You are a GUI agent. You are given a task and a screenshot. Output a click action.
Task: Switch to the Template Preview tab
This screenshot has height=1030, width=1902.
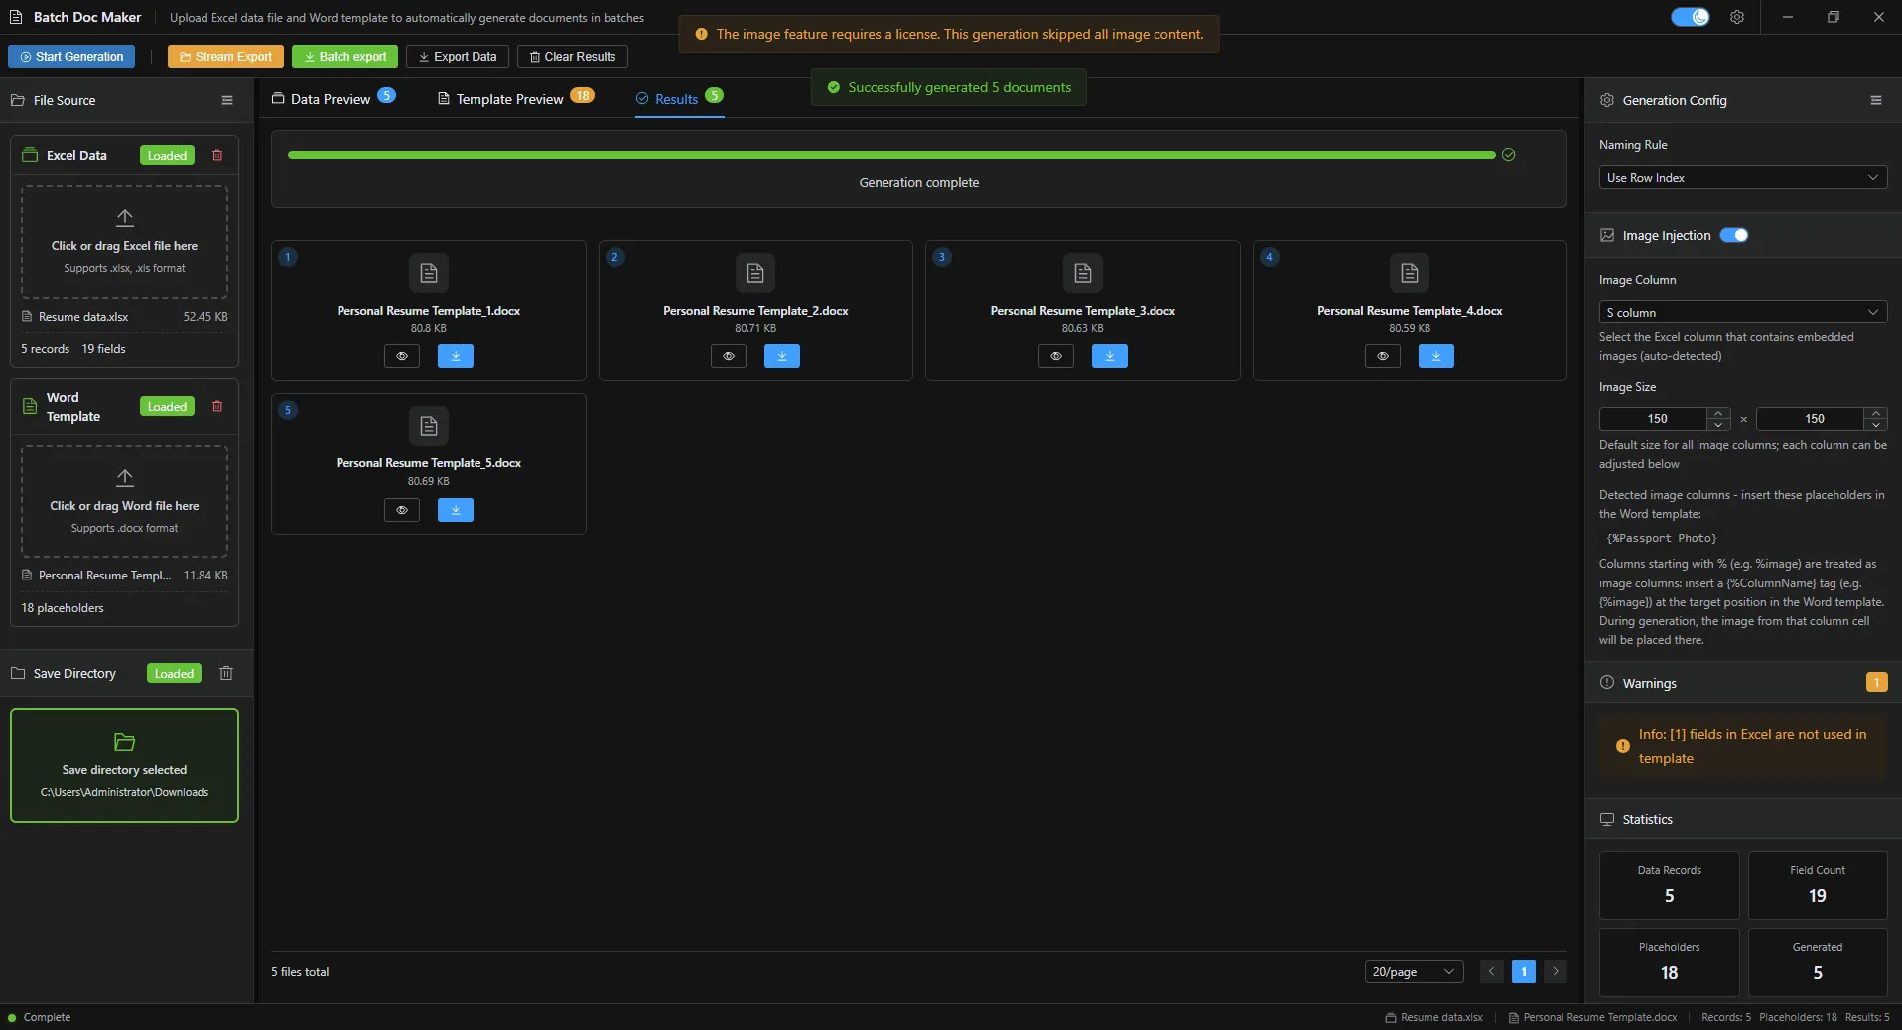coord(515,98)
